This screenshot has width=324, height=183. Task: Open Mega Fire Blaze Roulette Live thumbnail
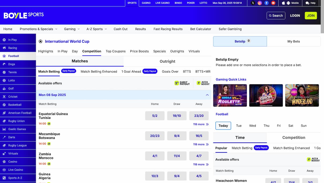click(x=230, y=96)
